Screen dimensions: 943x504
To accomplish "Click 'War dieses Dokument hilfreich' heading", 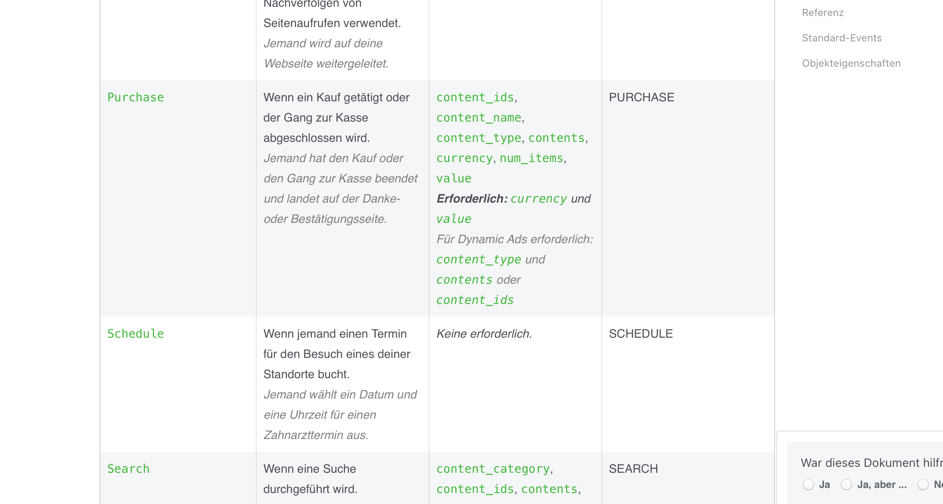I will [872, 463].
